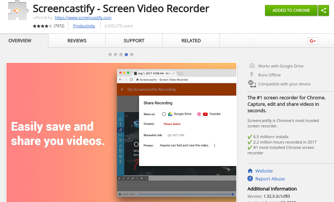Image resolution: width=334 pixels, height=202 pixels.
Task: Show the third screenshot via carousel dot
Action: 121,55
